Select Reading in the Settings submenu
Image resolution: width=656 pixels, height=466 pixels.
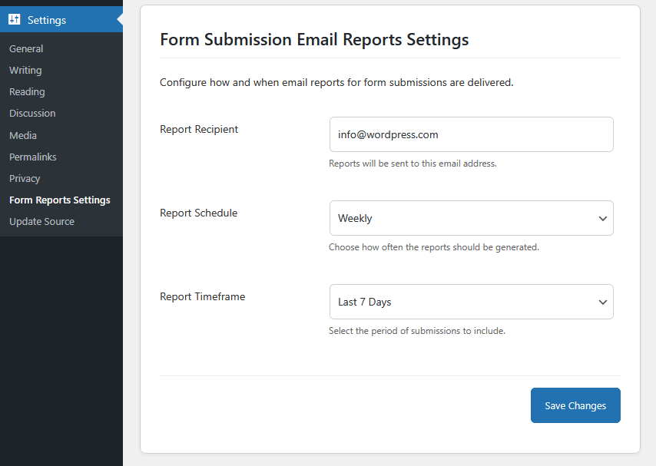(x=27, y=91)
